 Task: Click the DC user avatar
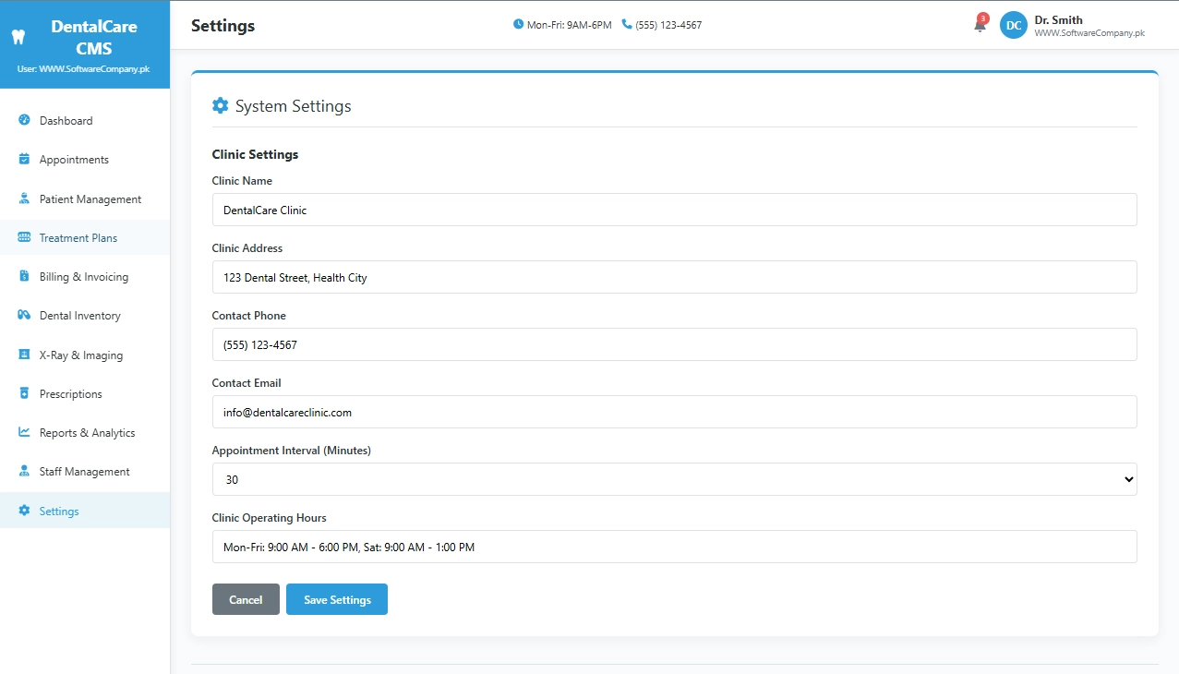(1013, 25)
